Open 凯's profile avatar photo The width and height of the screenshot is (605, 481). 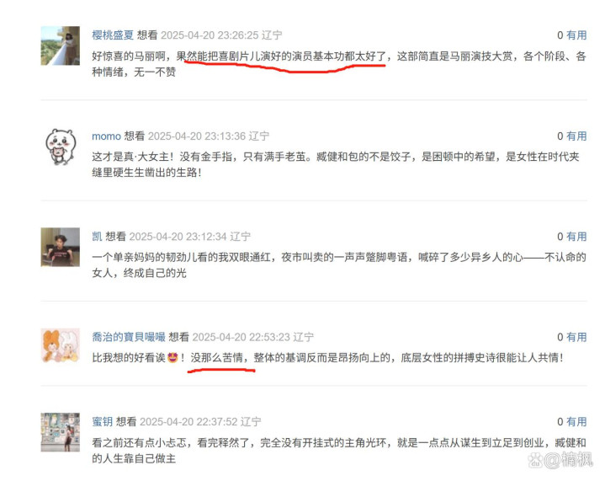[x=61, y=247]
